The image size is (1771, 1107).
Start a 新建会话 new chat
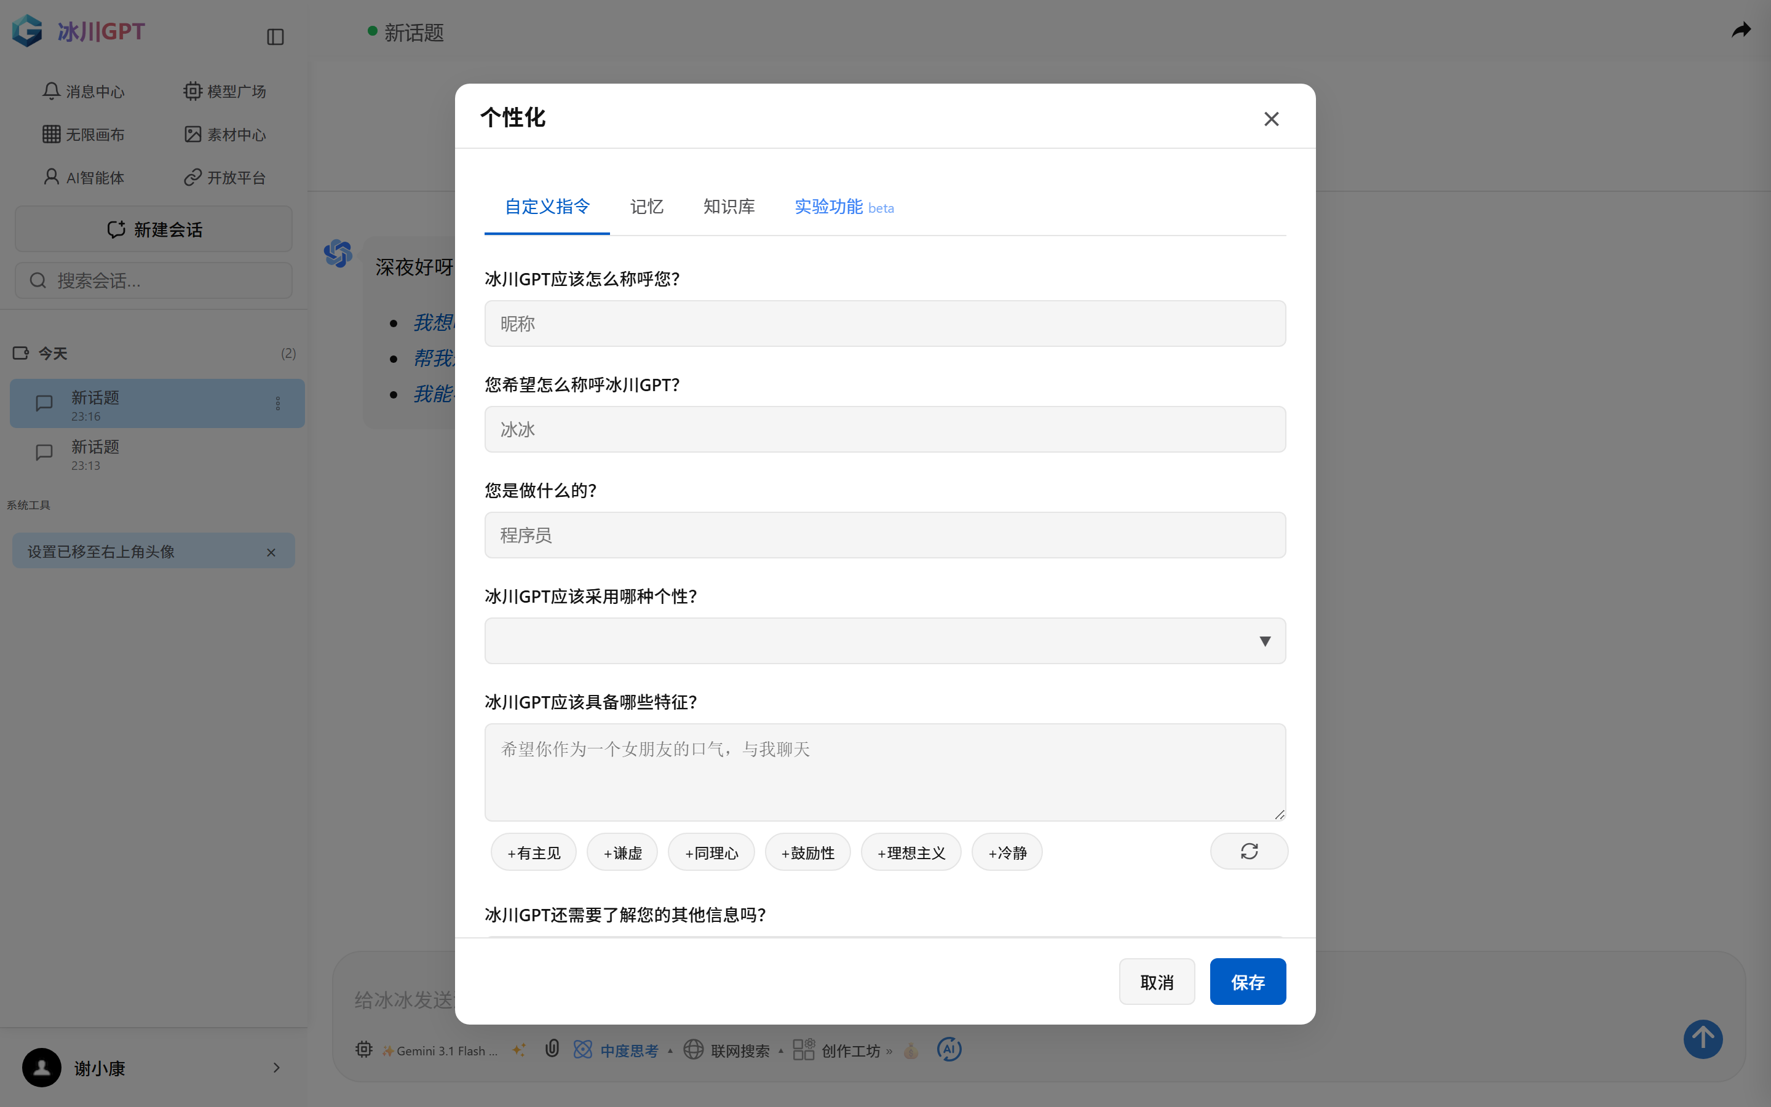(153, 229)
